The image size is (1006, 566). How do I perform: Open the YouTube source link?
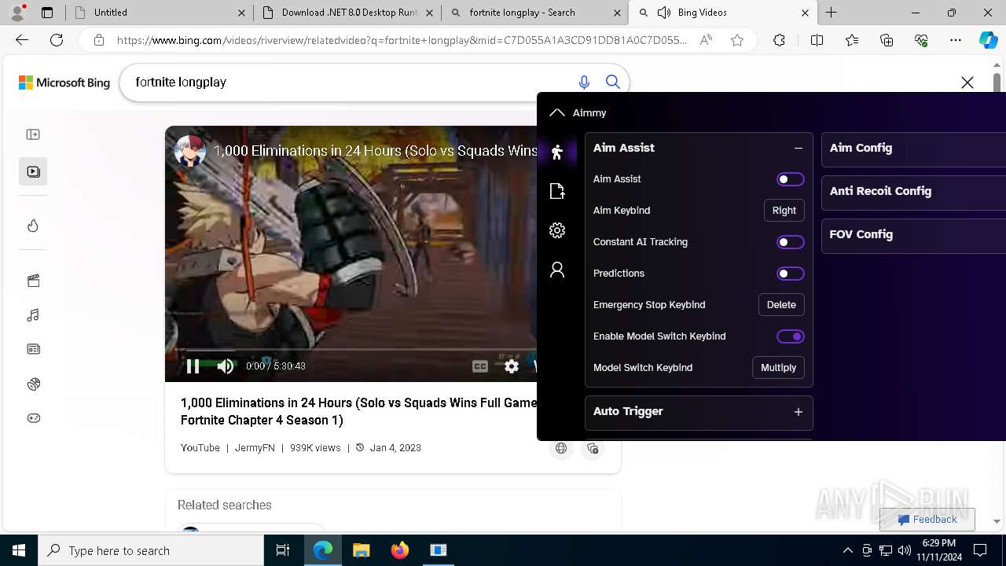click(x=200, y=447)
